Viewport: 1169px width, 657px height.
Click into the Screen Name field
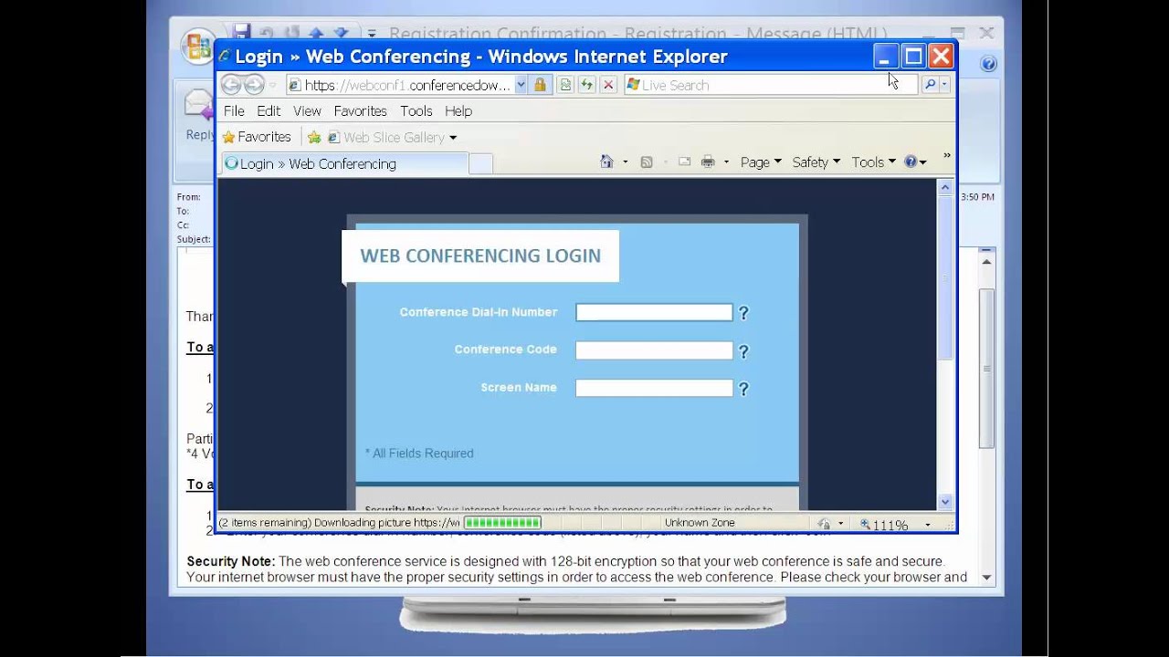coord(654,389)
